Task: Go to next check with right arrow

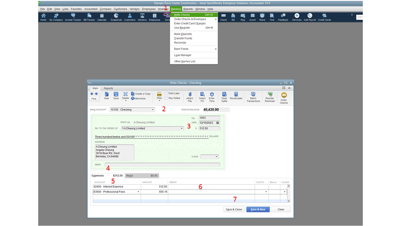Action: pos(96,94)
